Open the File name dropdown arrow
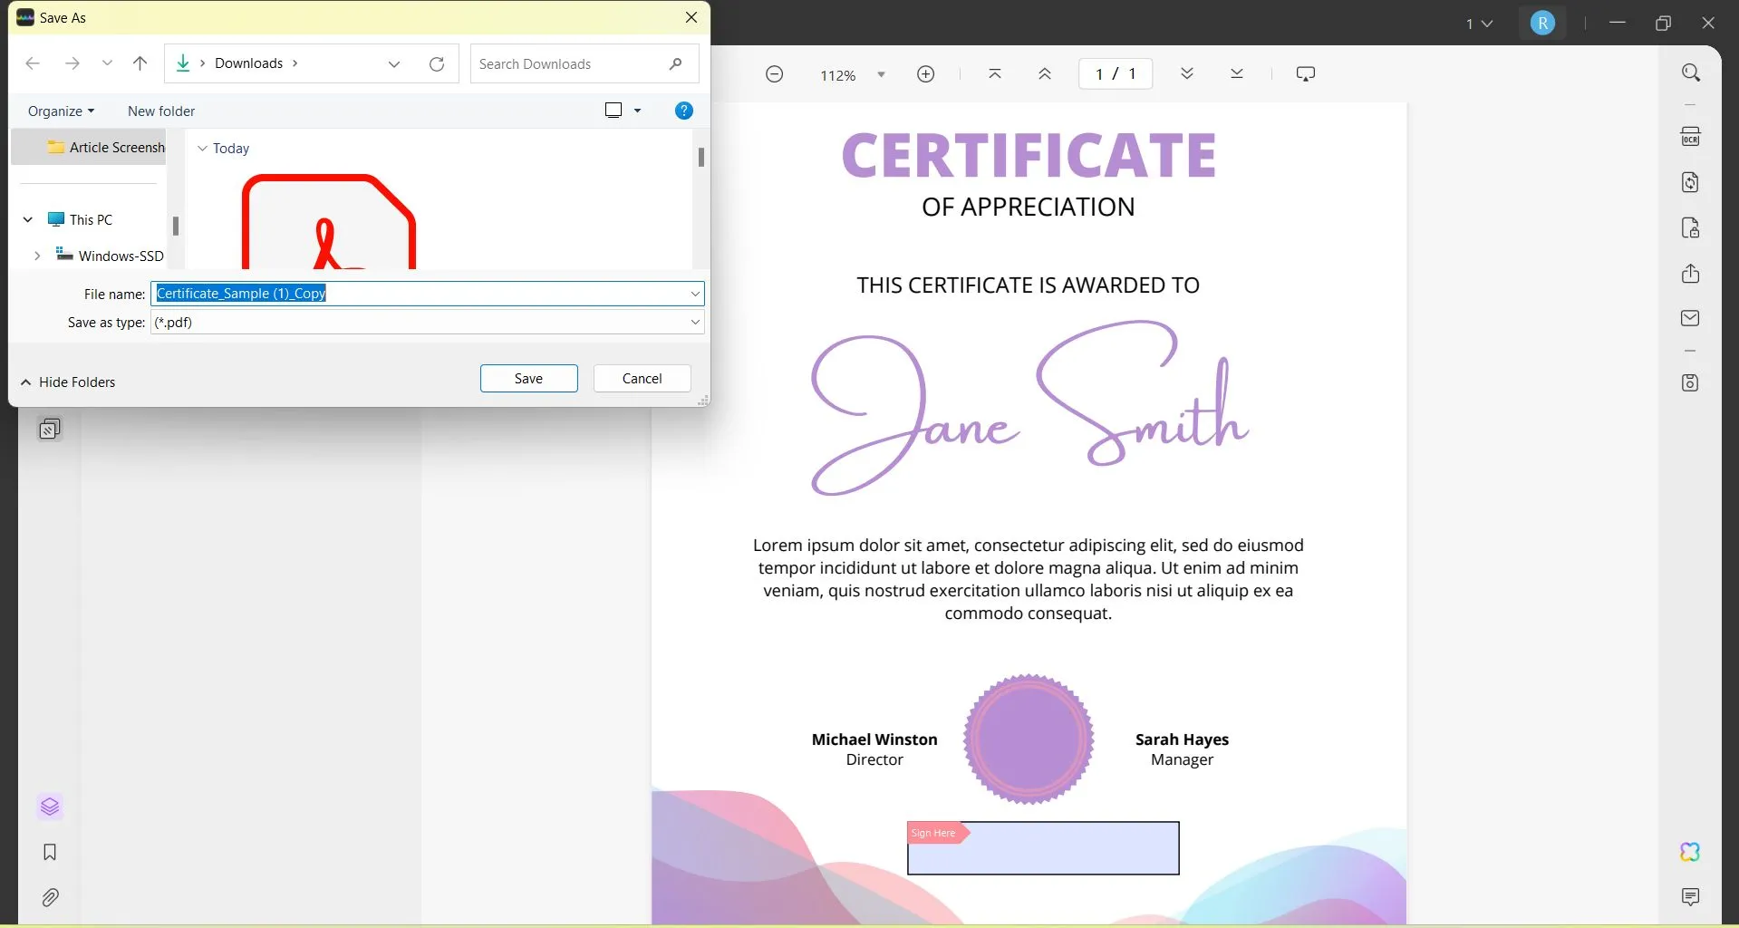 [695, 294]
